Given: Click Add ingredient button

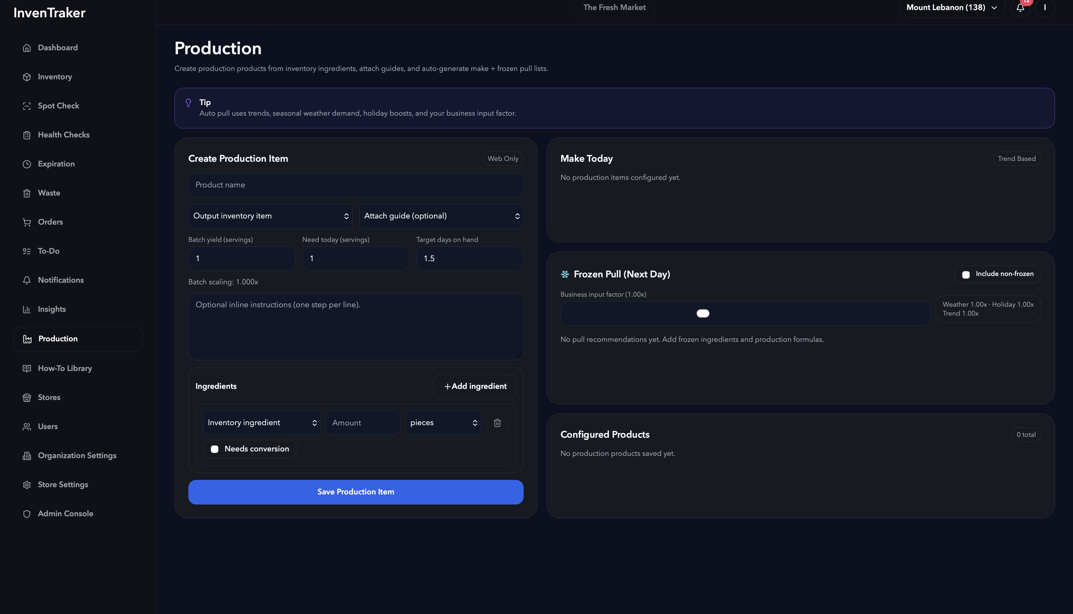Looking at the screenshot, I should pos(475,387).
